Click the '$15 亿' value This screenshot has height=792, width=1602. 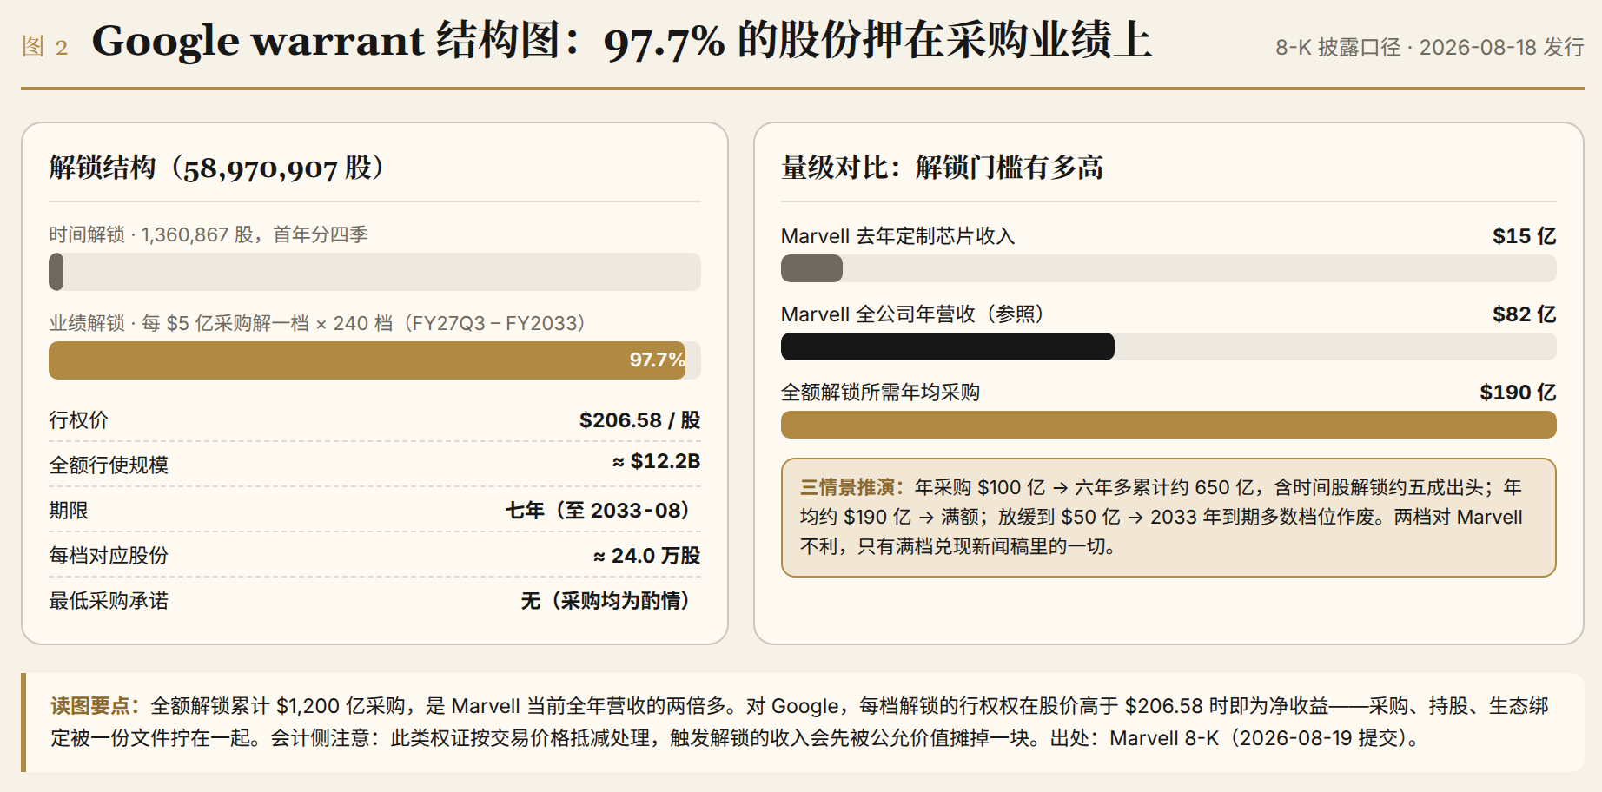1524,236
